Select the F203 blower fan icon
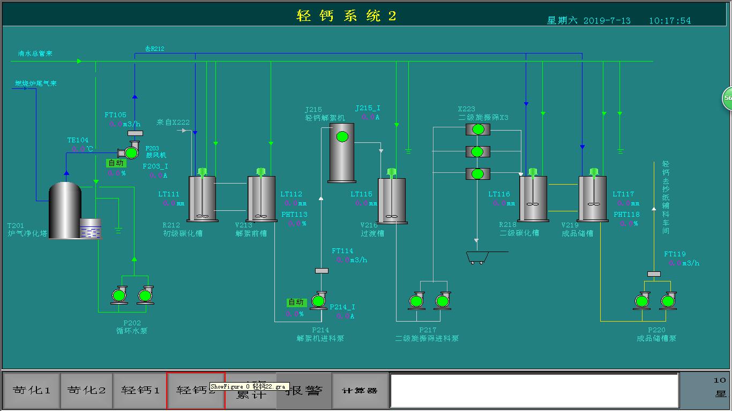732x411 pixels. coord(131,151)
